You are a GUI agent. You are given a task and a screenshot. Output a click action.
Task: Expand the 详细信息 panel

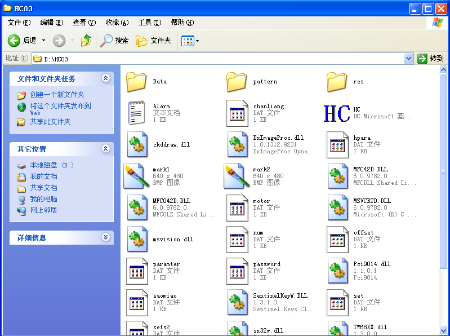[105, 237]
